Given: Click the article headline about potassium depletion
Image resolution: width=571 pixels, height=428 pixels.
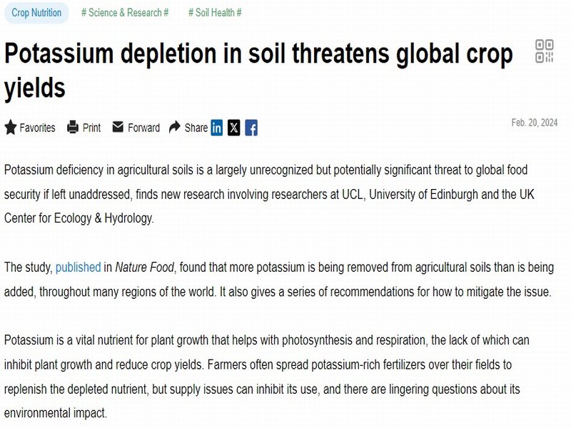Looking at the screenshot, I should (258, 70).
